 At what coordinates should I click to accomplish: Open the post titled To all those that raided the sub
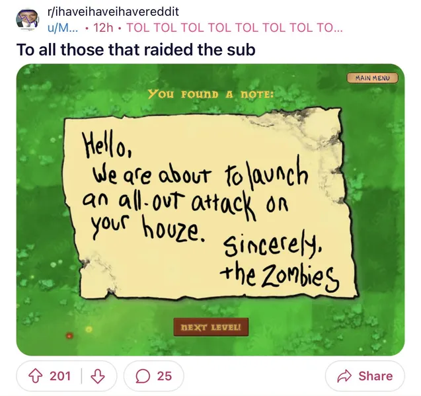click(136, 50)
